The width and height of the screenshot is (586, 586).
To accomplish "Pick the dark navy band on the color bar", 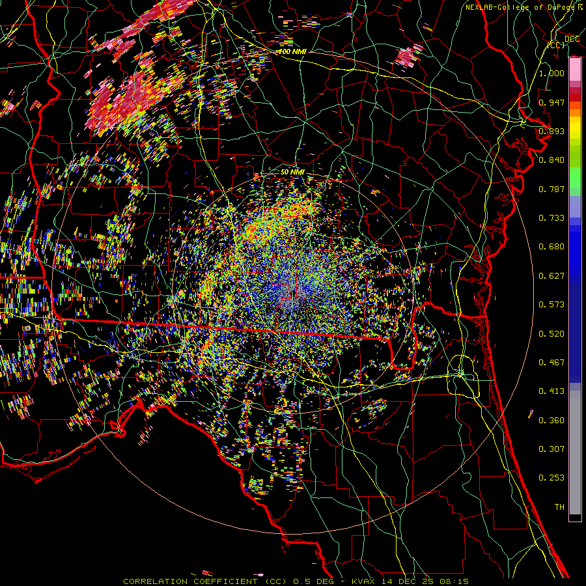I will tap(575, 333).
